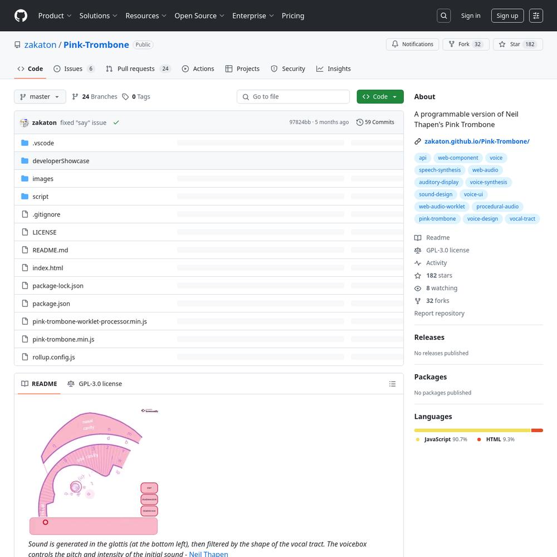The image size is (557, 557).
Task: Click the Report repository link
Action: tap(439, 313)
